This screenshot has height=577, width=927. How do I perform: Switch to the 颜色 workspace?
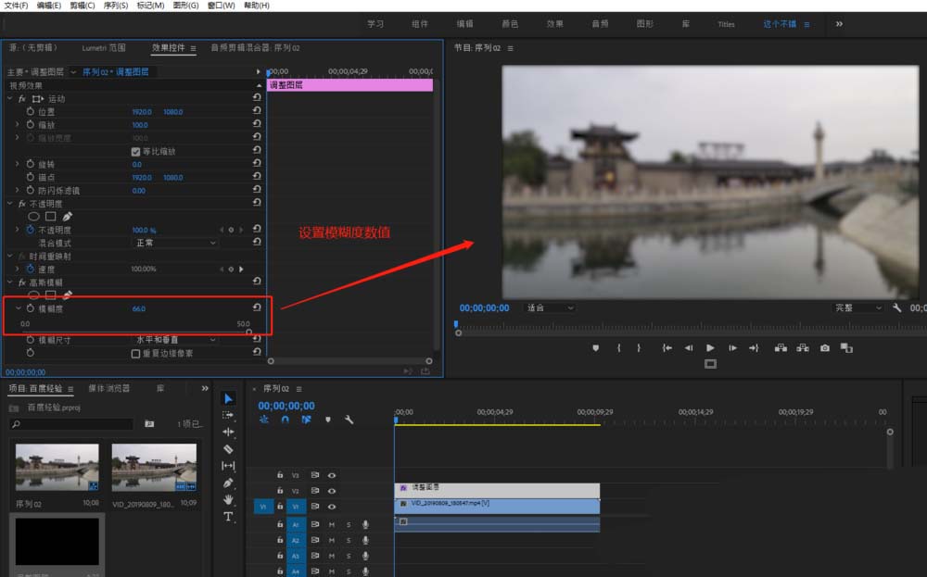(510, 24)
